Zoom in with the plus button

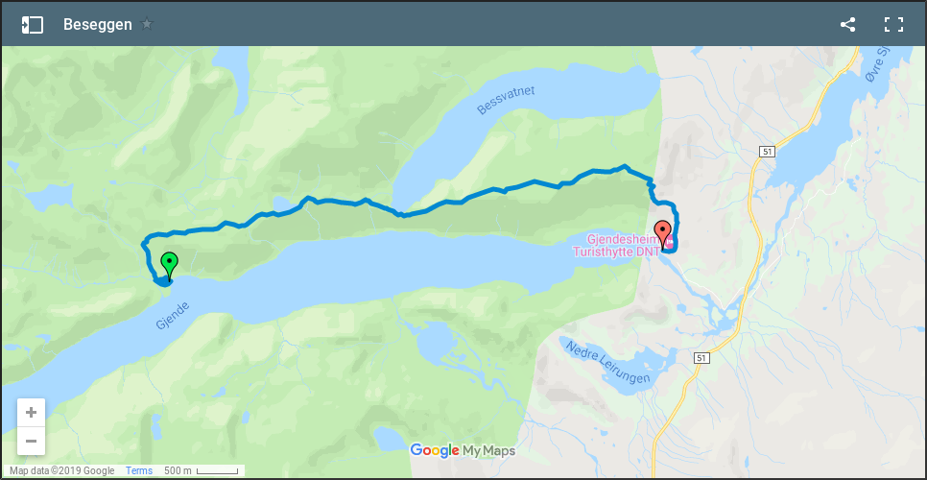coord(32,413)
